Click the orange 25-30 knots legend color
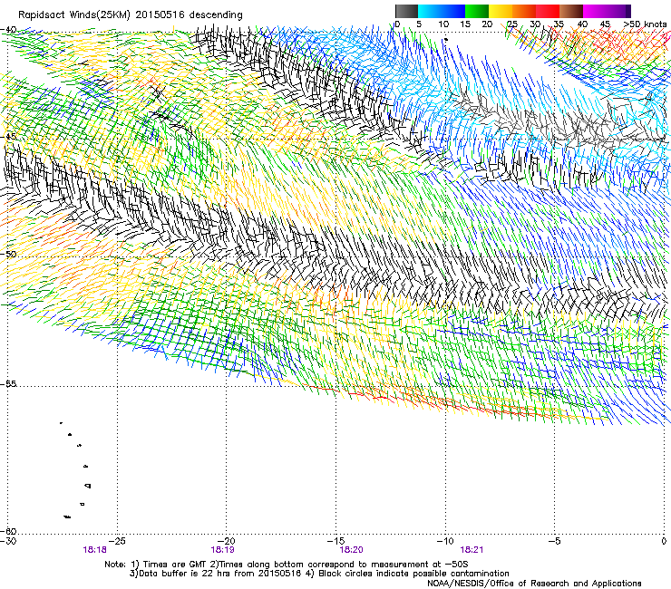This screenshot has height=589, width=671. pyautogui.click(x=524, y=11)
